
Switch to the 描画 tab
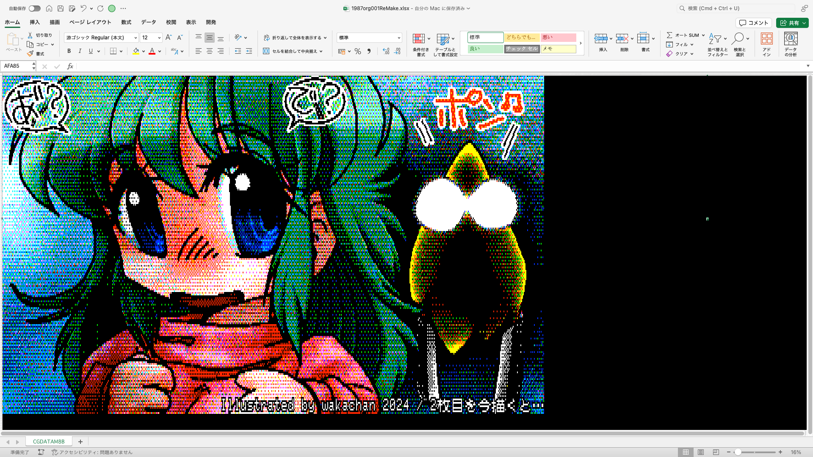click(x=55, y=22)
